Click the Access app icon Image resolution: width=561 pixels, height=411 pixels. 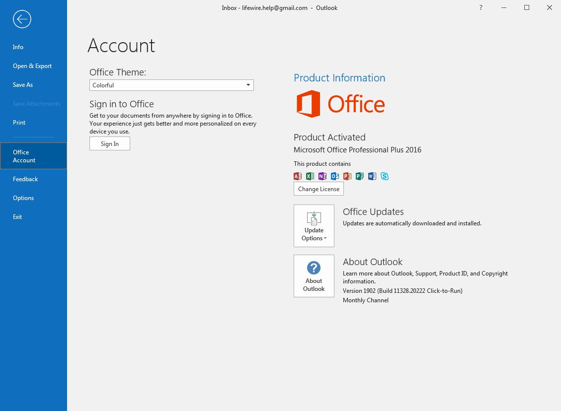click(x=298, y=176)
